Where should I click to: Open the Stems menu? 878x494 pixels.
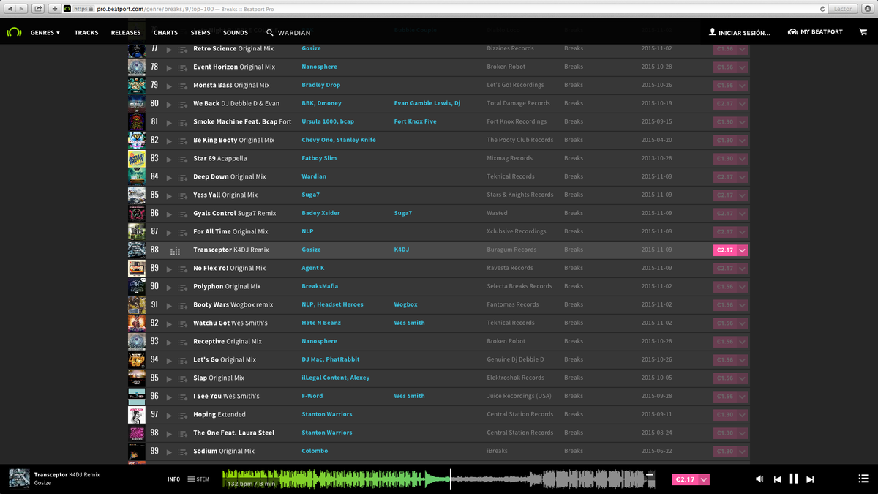click(200, 33)
